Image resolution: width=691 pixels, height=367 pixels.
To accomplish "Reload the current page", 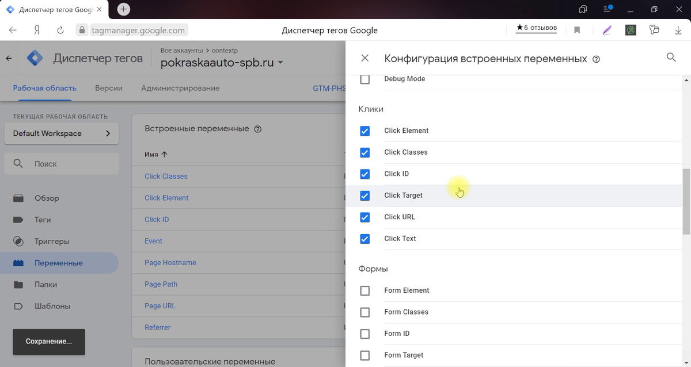I will (60, 30).
